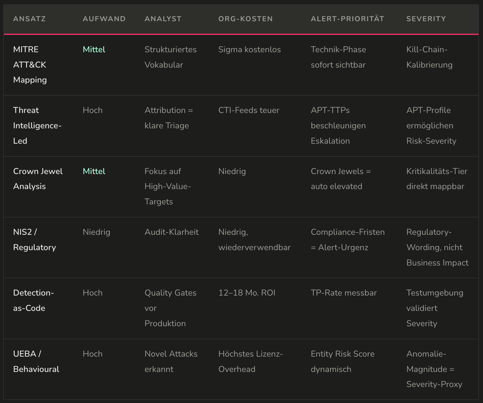Click the UEBA / Behavioural row title
Viewport: 483px width, 403px height.
point(36,362)
